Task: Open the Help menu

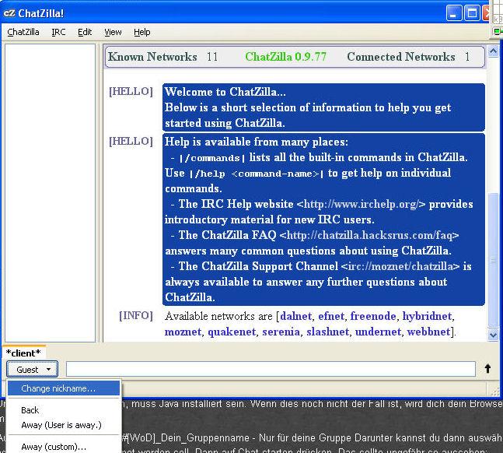Action: point(141,32)
